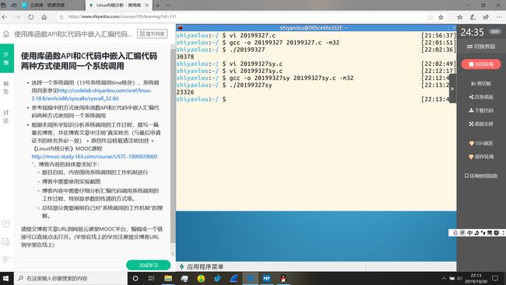The height and width of the screenshot is (285, 506).
Task: Open the favorites hub icon
Action: click(x=460, y=17)
